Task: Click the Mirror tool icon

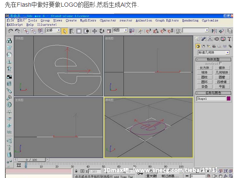Action: 214,31
